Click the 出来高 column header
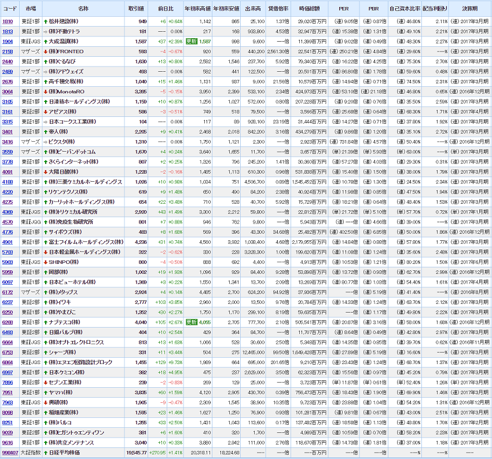 tap(253, 9)
